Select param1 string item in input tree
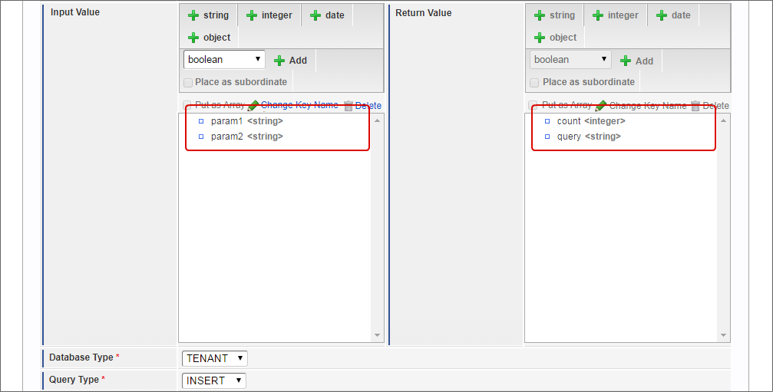Screen dimensions: 773x392 (246, 121)
